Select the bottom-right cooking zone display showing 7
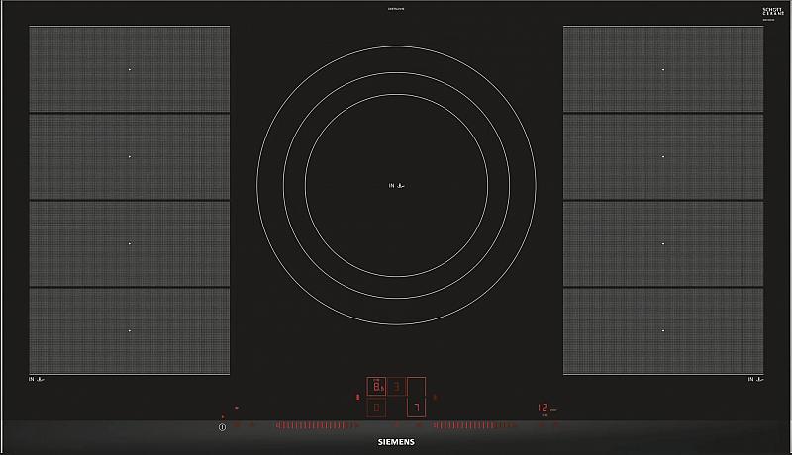The image size is (792, 455). [x=416, y=408]
